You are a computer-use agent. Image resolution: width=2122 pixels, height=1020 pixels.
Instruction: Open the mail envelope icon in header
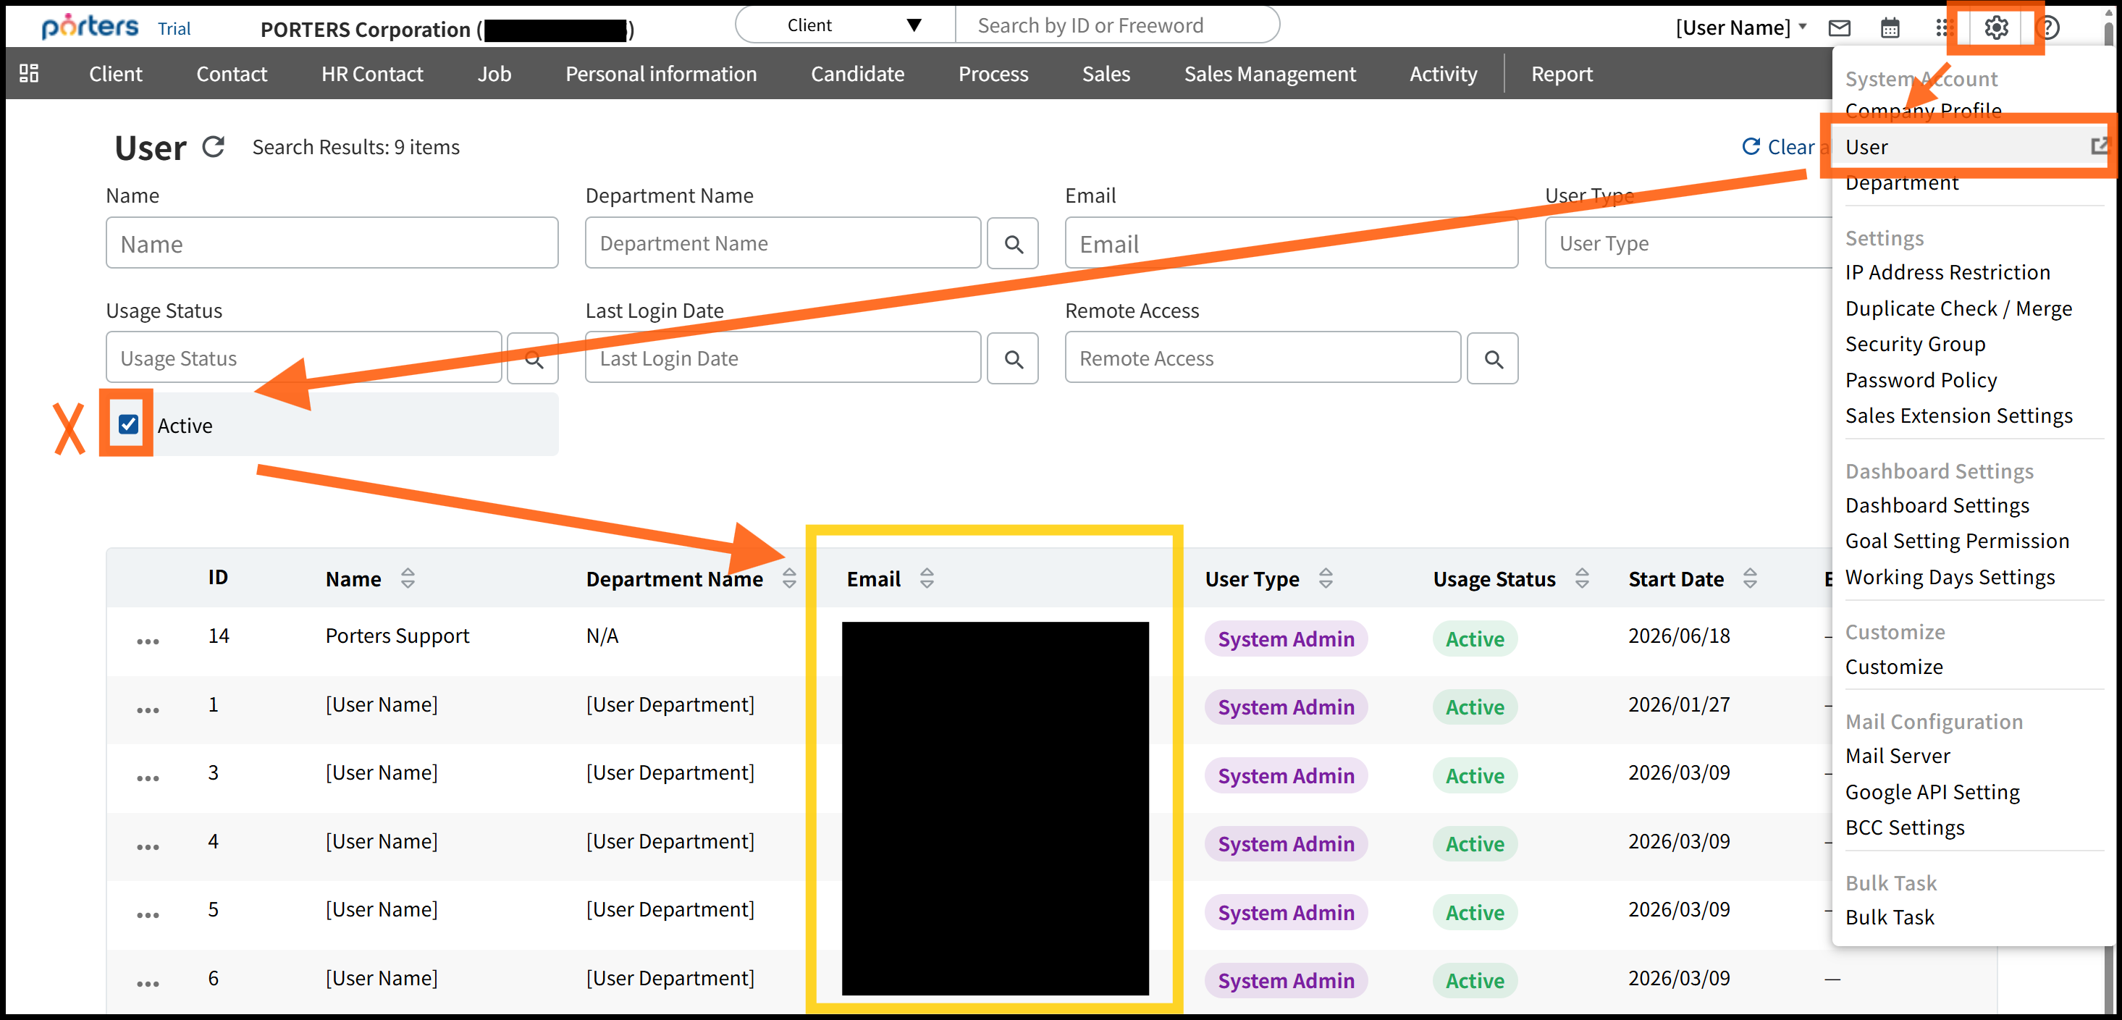[x=1839, y=28]
